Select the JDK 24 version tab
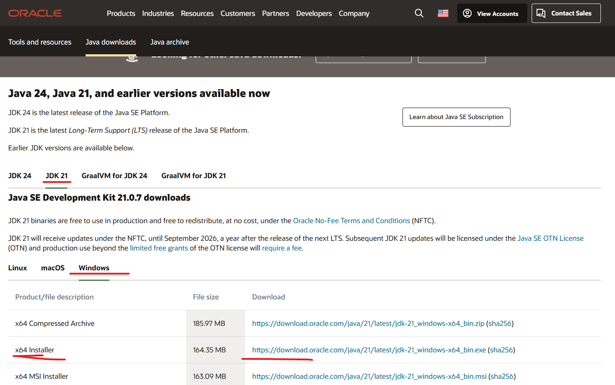Image resolution: width=615 pixels, height=385 pixels. click(19, 176)
